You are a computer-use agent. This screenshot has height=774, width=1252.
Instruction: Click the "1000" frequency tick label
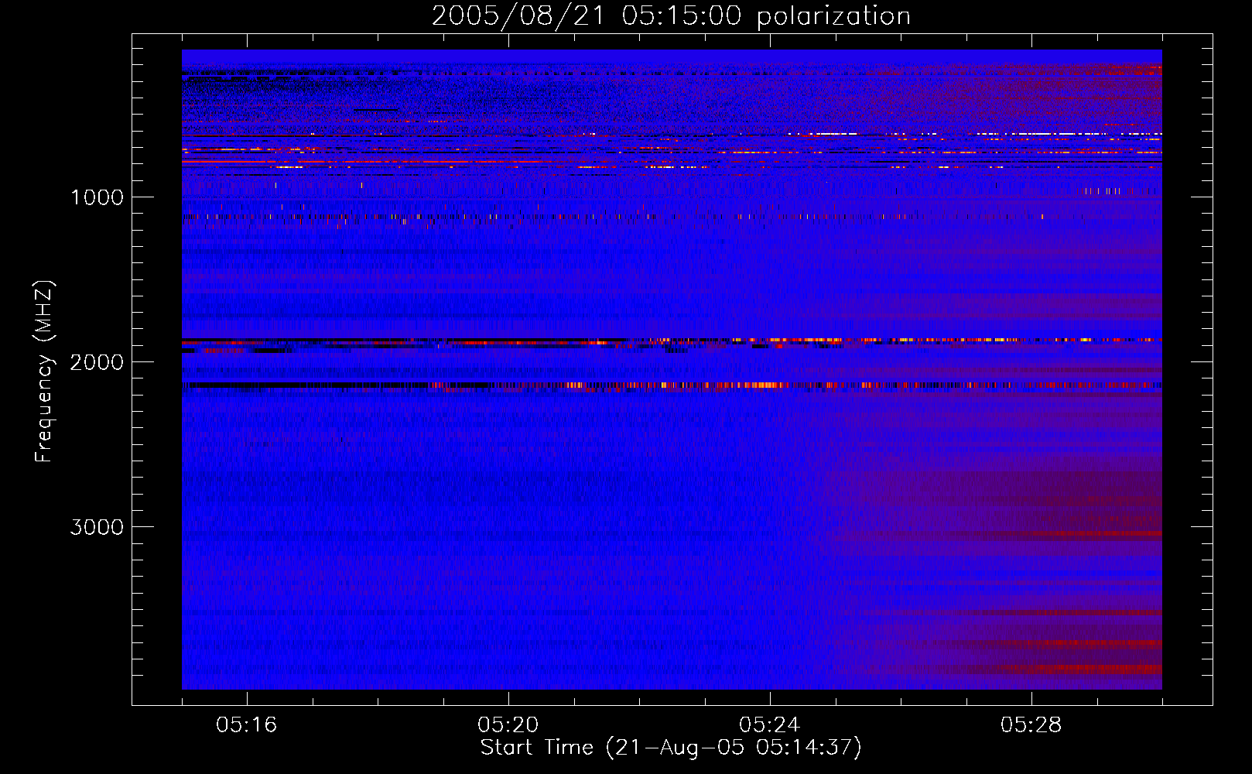97,197
